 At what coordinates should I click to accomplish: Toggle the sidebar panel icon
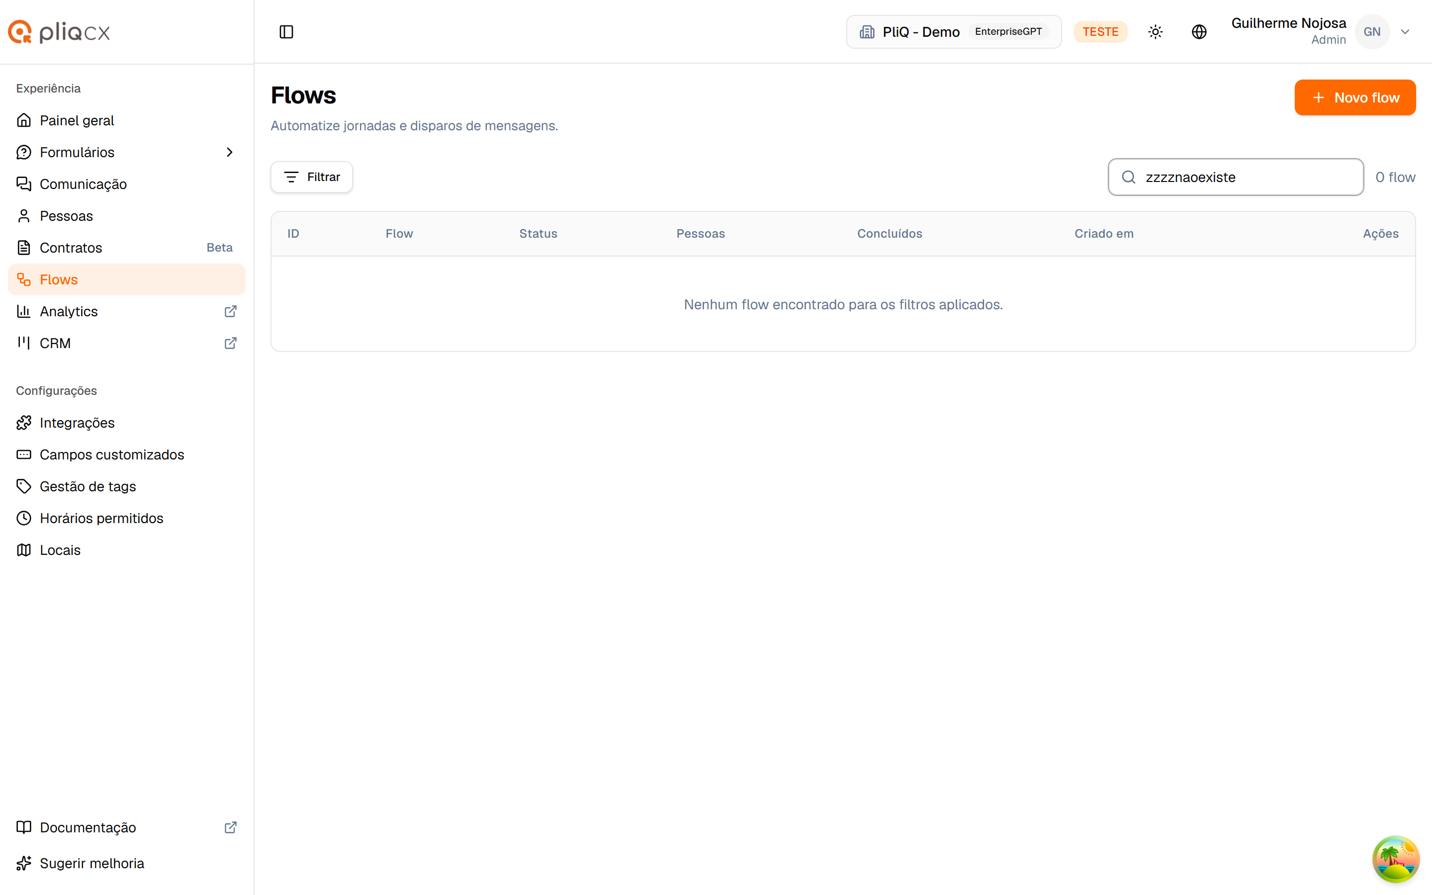(286, 32)
